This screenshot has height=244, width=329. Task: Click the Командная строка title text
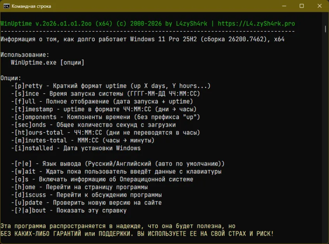[31, 6]
